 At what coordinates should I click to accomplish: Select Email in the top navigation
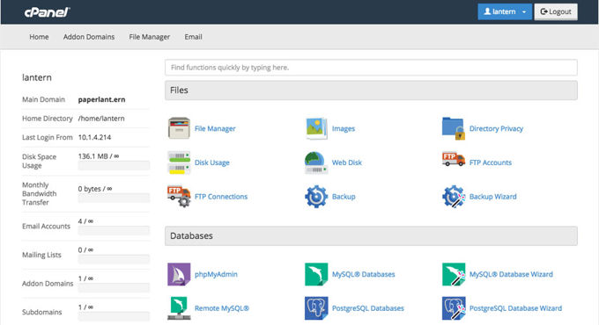tap(193, 37)
